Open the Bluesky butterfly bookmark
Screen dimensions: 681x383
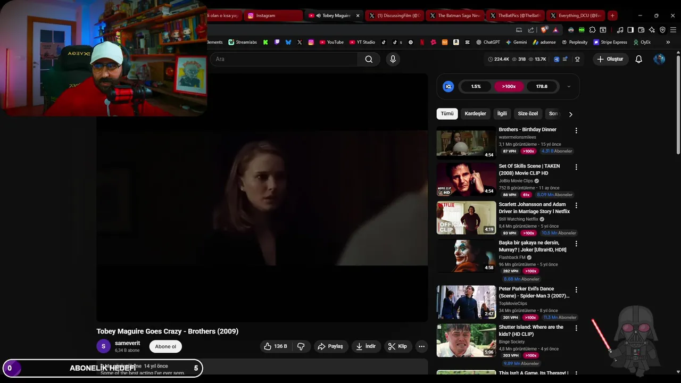pyautogui.click(x=288, y=42)
